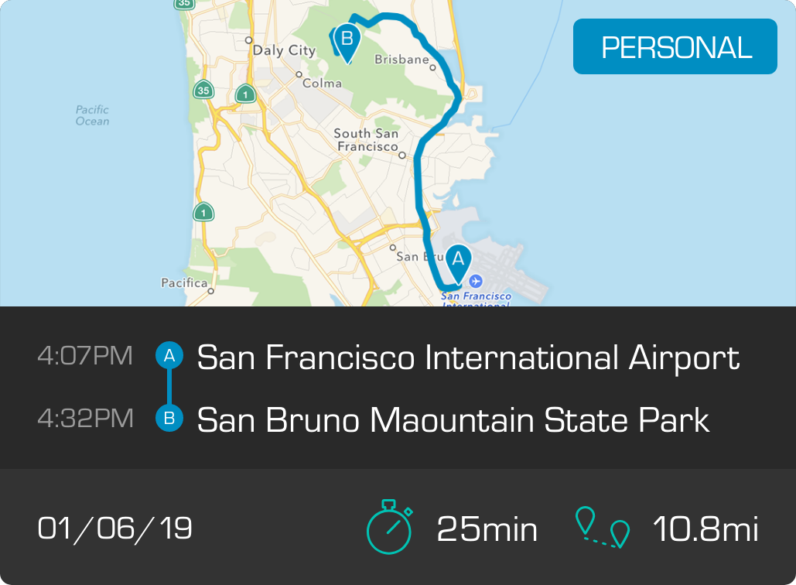This screenshot has height=585, width=796.
Task: Click the PERSONAL trip category button
Action: point(675,46)
